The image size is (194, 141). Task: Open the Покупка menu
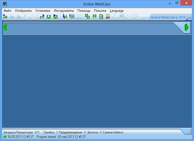tap(100, 11)
